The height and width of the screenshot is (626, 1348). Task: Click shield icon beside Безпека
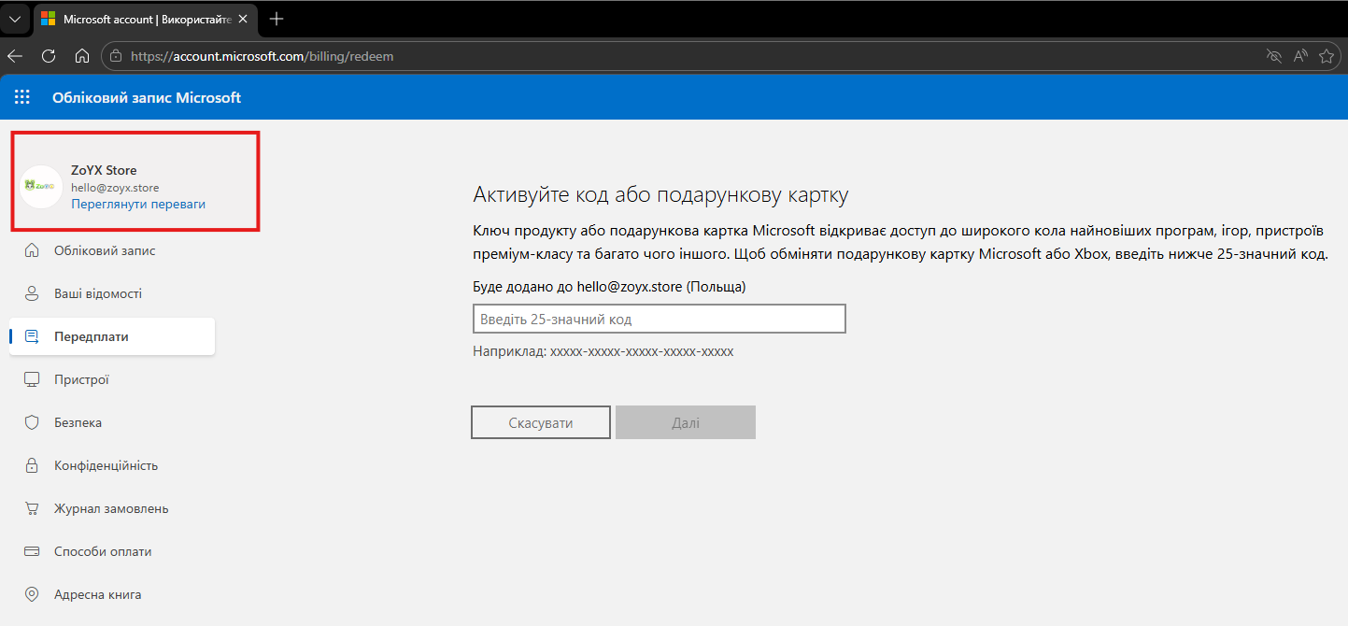(32, 422)
